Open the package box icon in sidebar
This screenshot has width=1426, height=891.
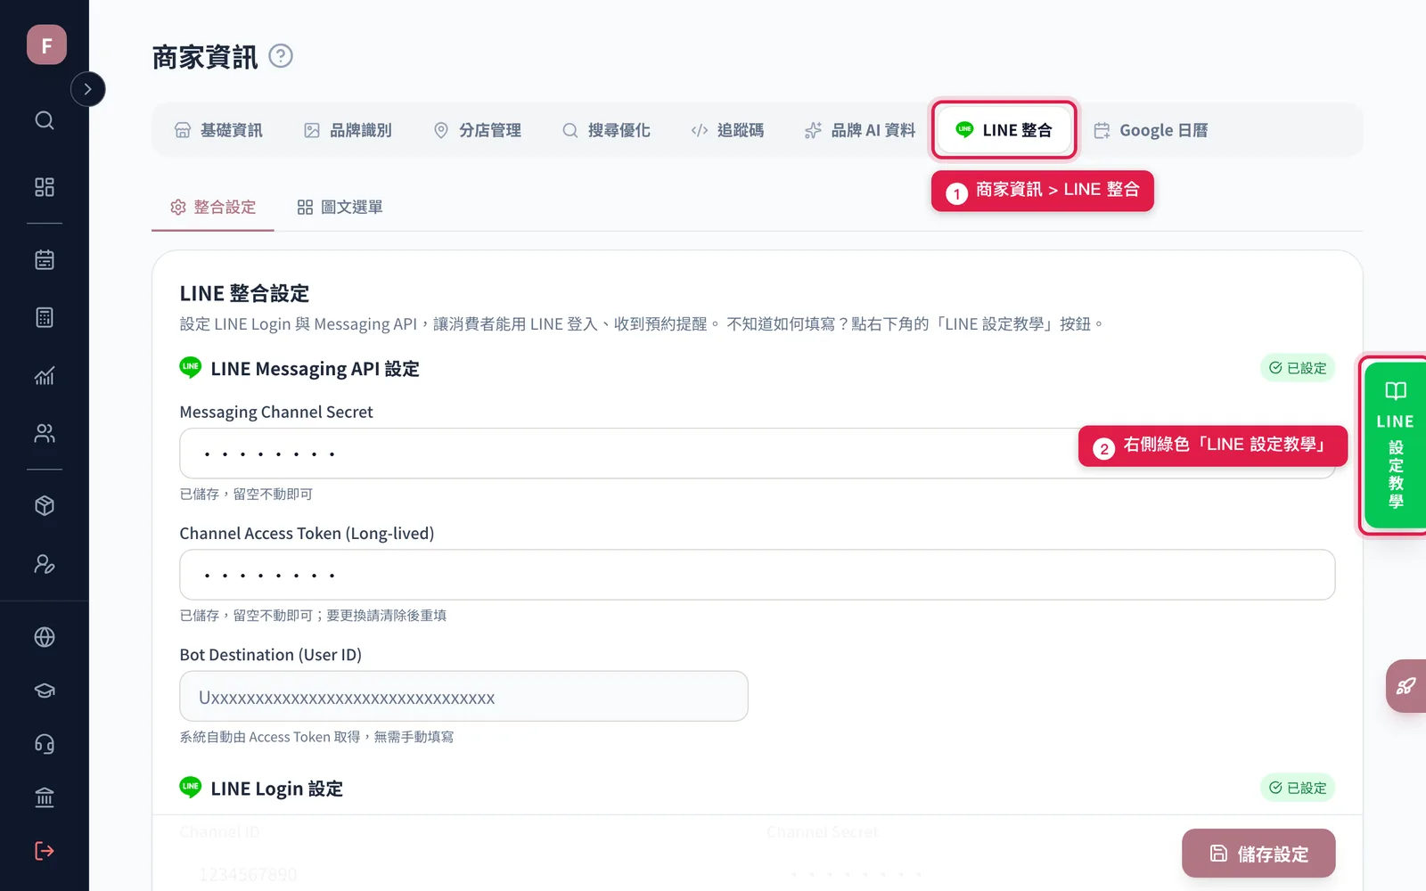(45, 506)
